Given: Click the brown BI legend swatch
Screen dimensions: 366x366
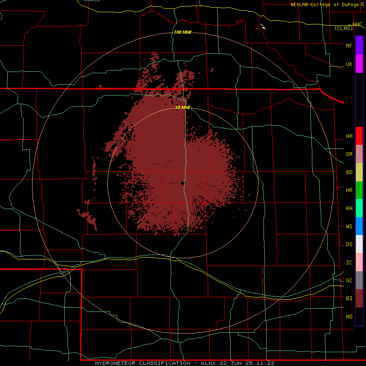Looking at the screenshot, I should click(x=359, y=298).
